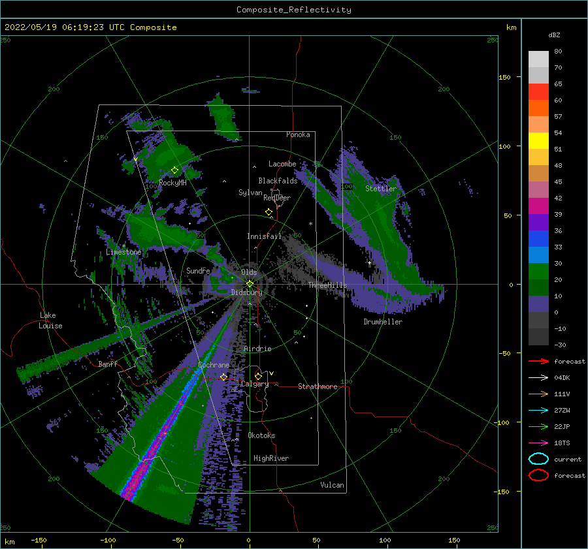This screenshot has width=588, height=549.
Task: Click the Drumheller city label
Action: (x=383, y=322)
